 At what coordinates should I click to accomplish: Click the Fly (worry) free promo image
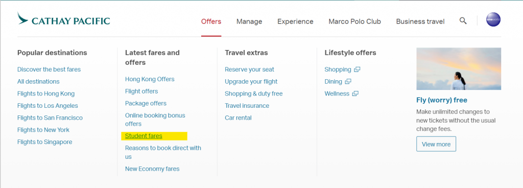pos(459,68)
